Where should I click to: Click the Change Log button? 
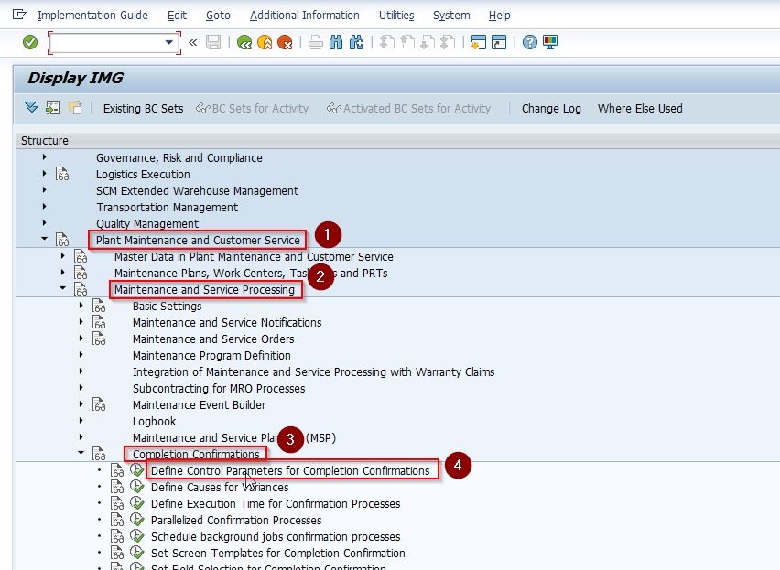point(551,108)
